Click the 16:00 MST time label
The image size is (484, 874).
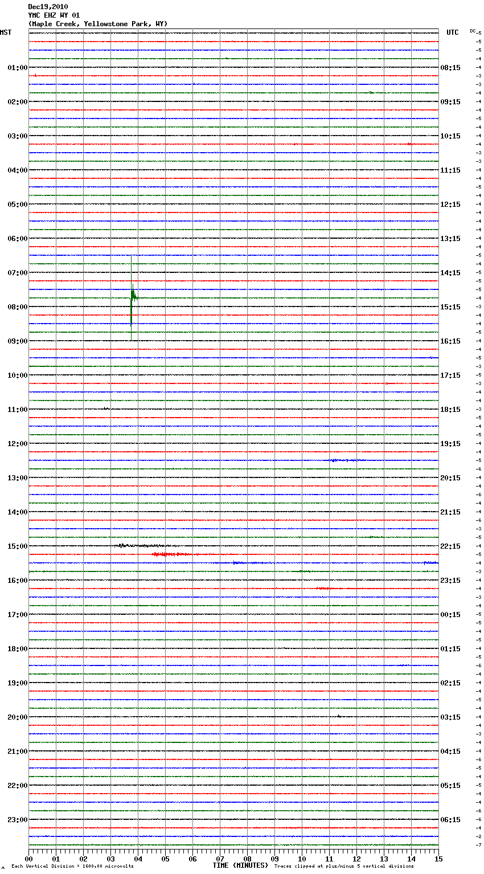[18, 581]
